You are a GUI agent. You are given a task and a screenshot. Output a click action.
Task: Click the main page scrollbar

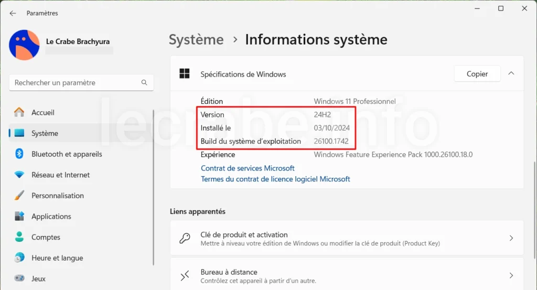click(534, 210)
